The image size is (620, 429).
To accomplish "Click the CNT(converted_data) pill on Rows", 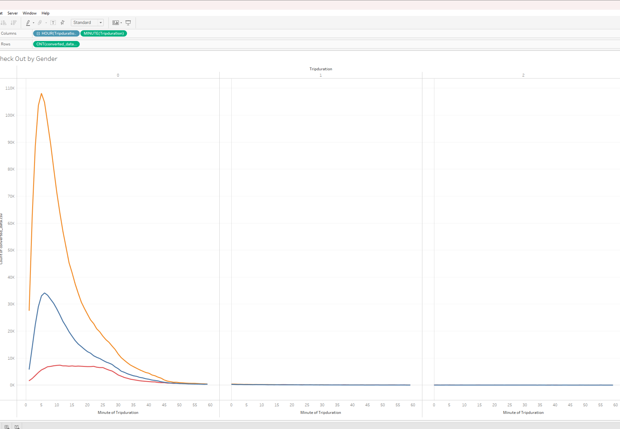I will click(x=56, y=44).
